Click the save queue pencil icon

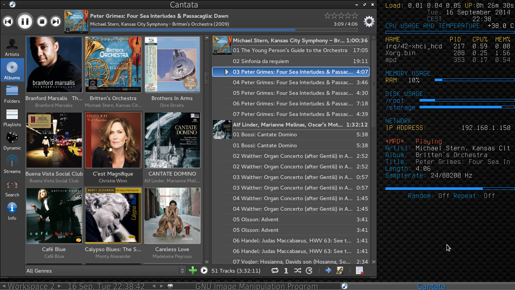click(340, 270)
